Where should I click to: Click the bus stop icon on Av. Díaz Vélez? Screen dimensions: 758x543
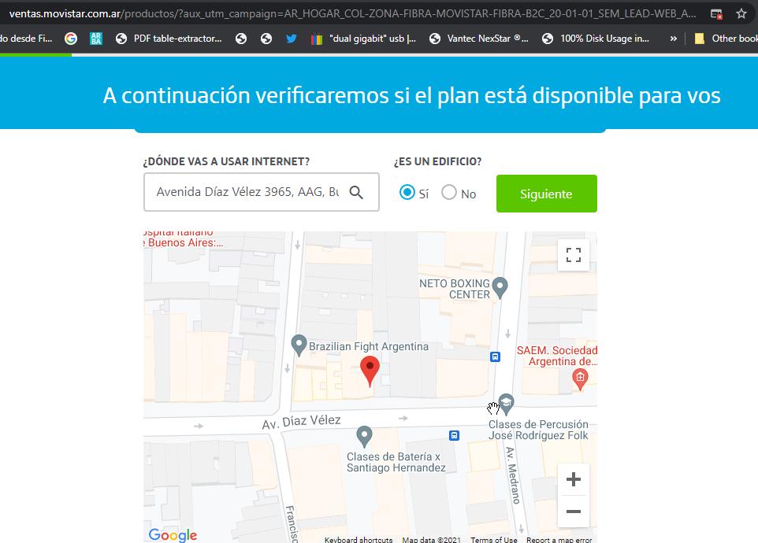454,435
